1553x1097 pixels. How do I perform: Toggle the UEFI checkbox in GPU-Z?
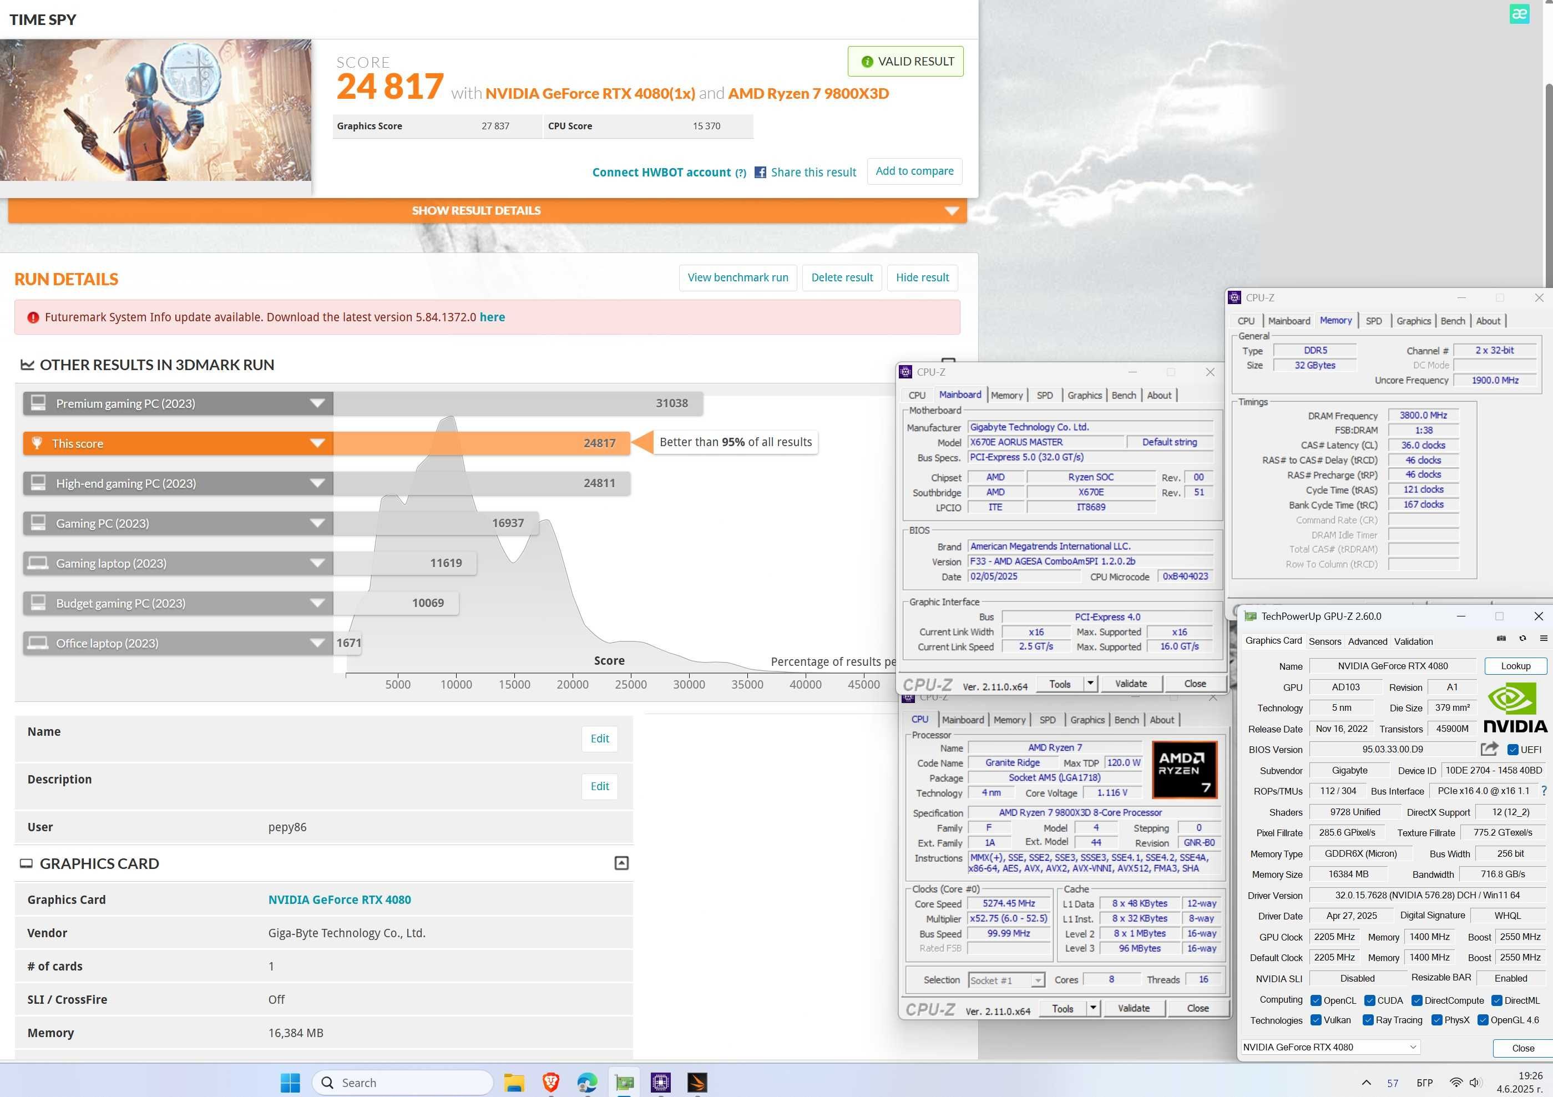[x=1513, y=750]
